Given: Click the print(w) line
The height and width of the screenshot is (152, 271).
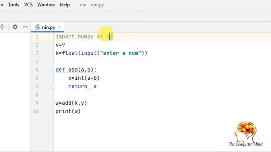Looking at the screenshot, I should pos(68,111).
